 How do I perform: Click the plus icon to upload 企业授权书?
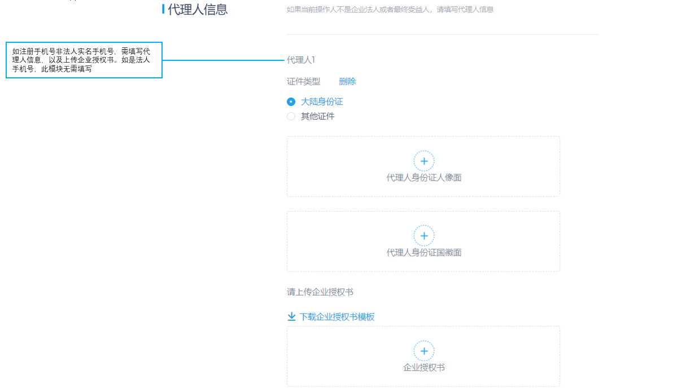pos(423,351)
